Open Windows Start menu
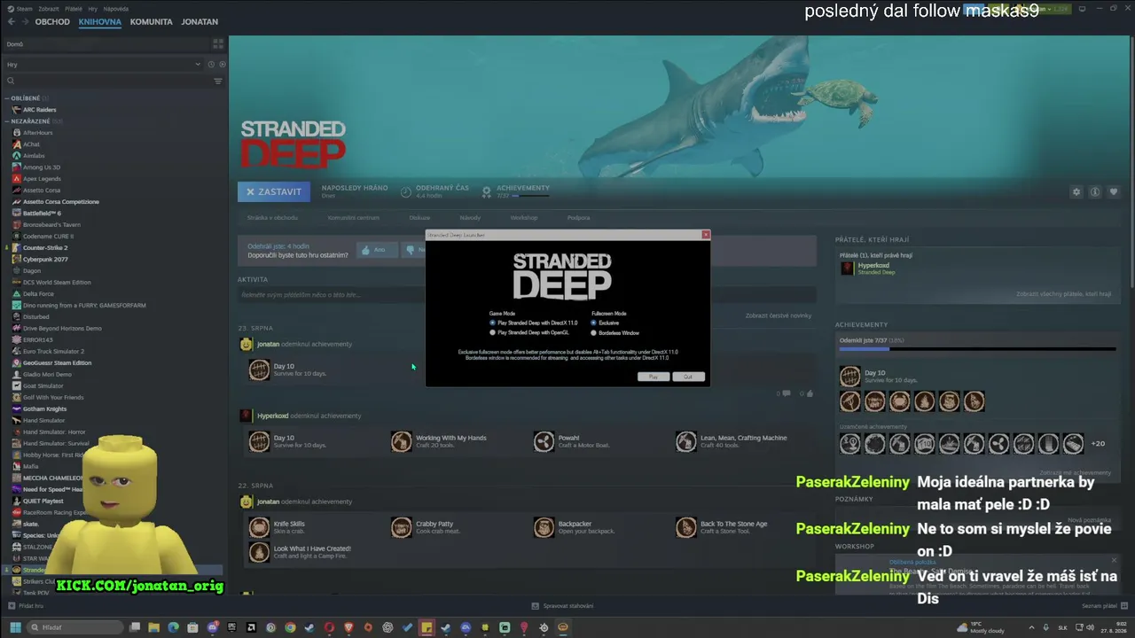The image size is (1135, 638). [15, 627]
